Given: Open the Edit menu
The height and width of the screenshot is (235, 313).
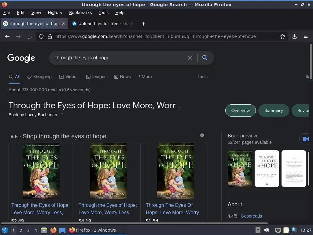Looking at the screenshot, I should tap(21, 13).
